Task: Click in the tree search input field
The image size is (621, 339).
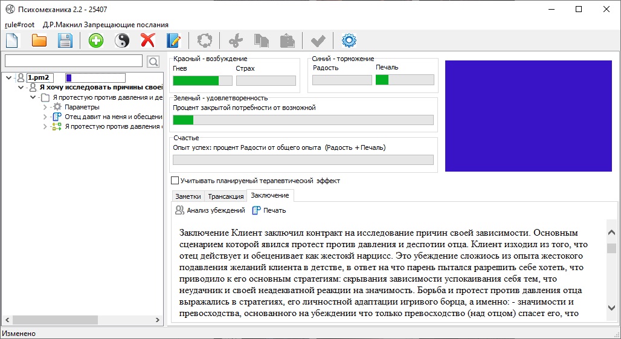Action: [73, 61]
